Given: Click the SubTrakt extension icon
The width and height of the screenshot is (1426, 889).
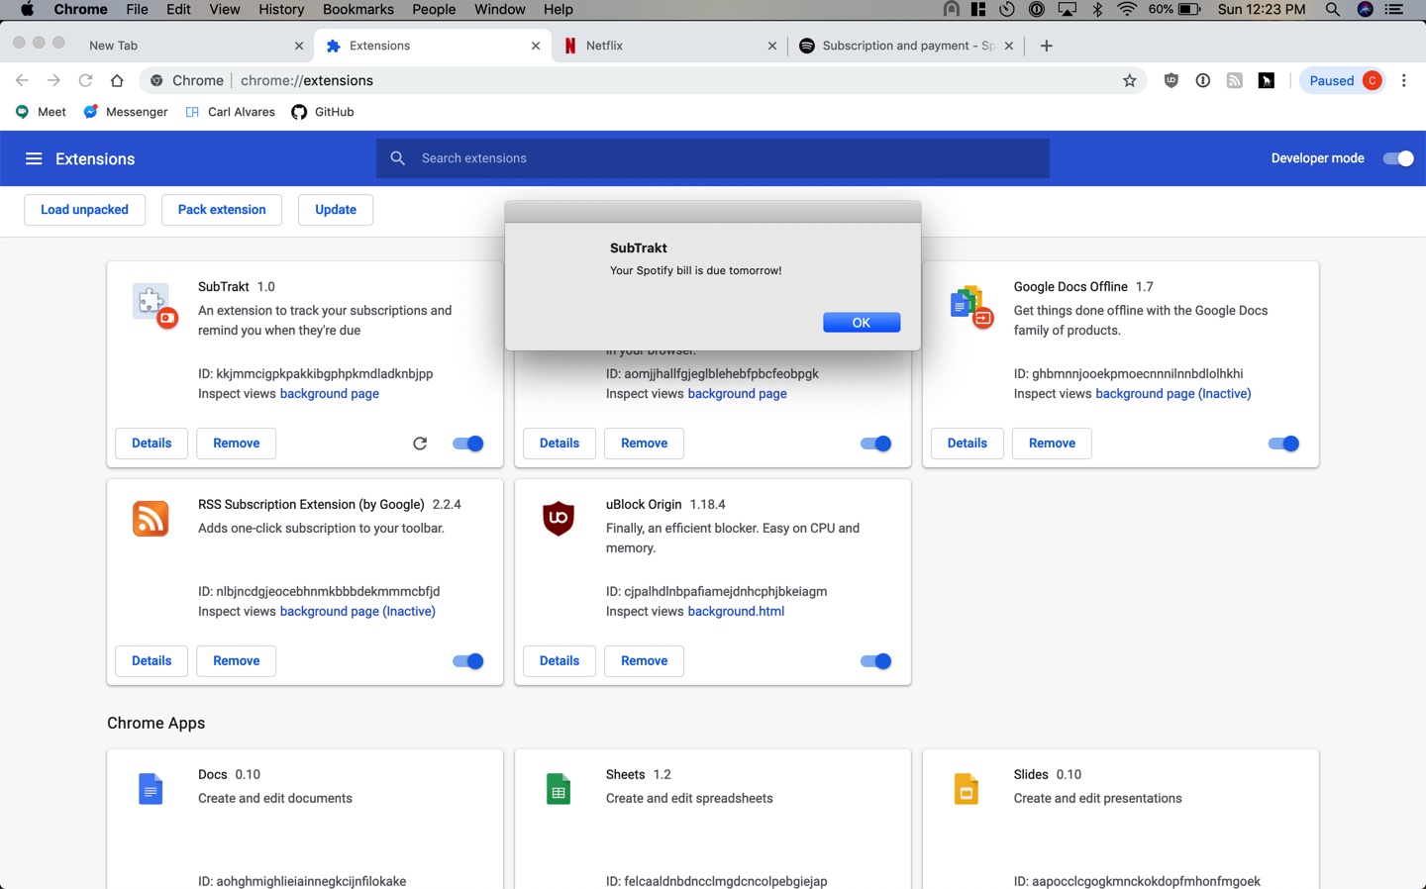Looking at the screenshot, I should (x=154, y=306).
